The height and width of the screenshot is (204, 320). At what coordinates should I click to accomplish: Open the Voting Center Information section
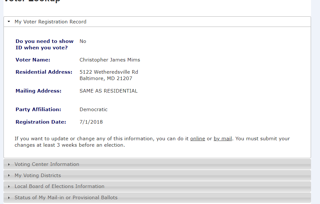(157, 164)
